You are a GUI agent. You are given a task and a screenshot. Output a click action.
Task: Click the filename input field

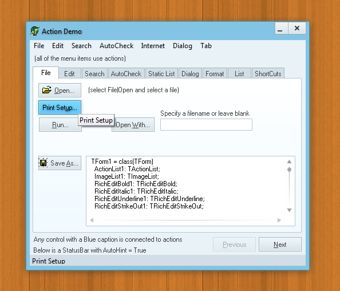click(206, 124)
